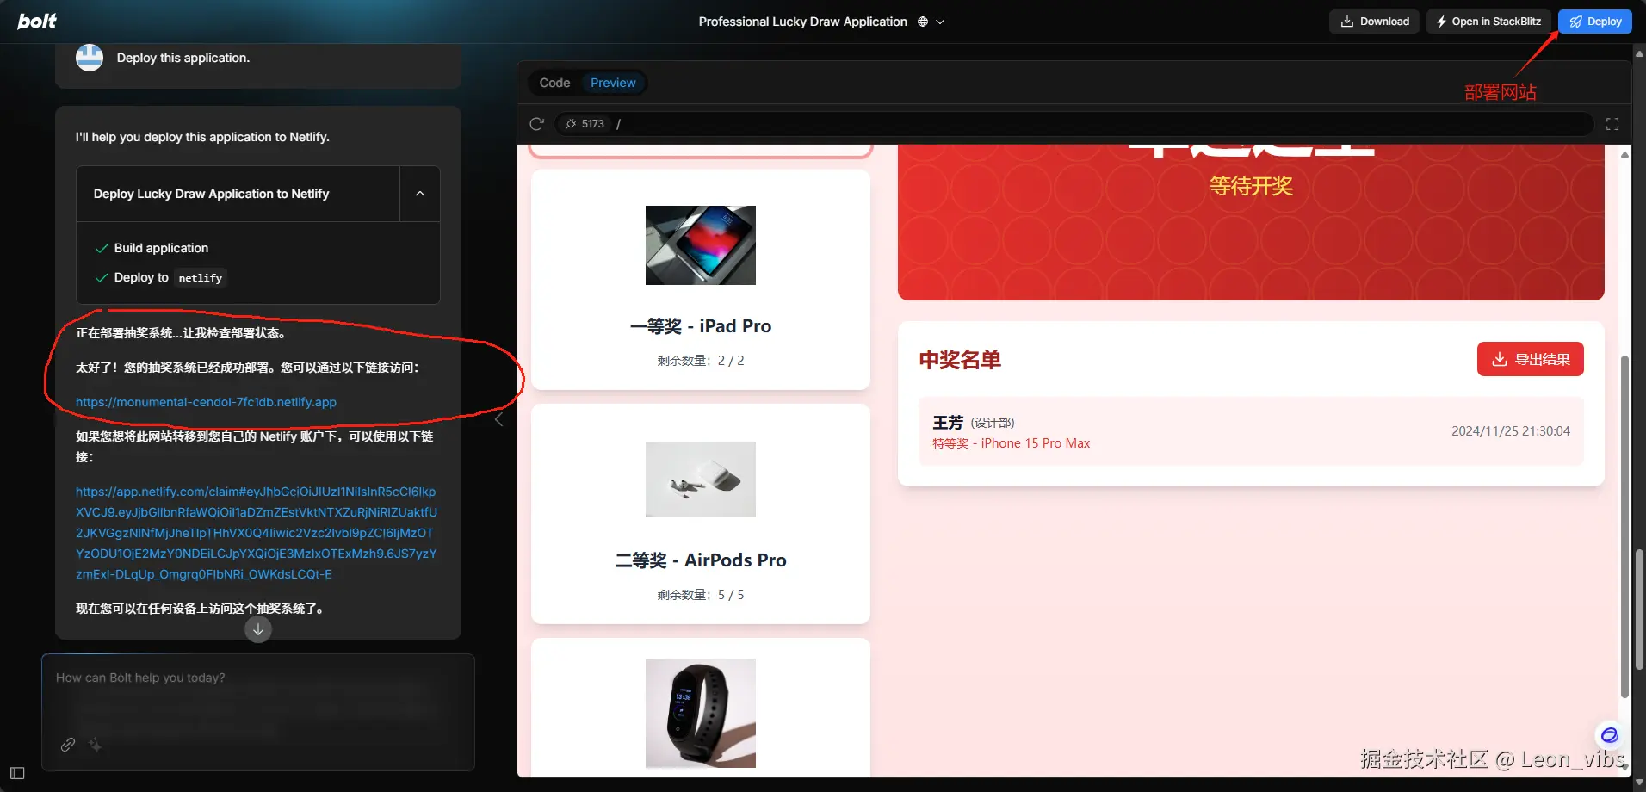The width and height of the screenshot is (1646, 792).
Task: Collapse the chat panel with the side chevron
Action: point(498,419)
